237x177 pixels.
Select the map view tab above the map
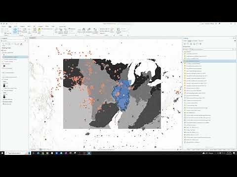coord(33,38)
